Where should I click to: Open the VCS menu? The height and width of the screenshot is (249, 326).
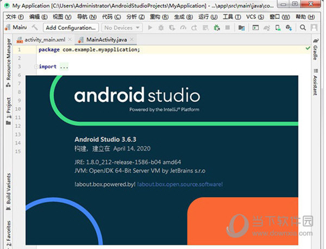252,17
